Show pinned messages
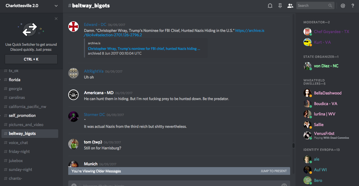 (x=280, y=6)
